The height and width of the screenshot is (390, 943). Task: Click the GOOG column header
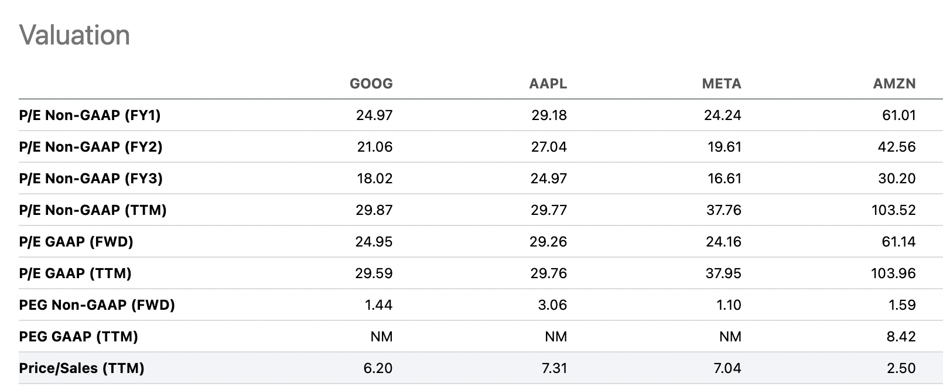(371, 84)
